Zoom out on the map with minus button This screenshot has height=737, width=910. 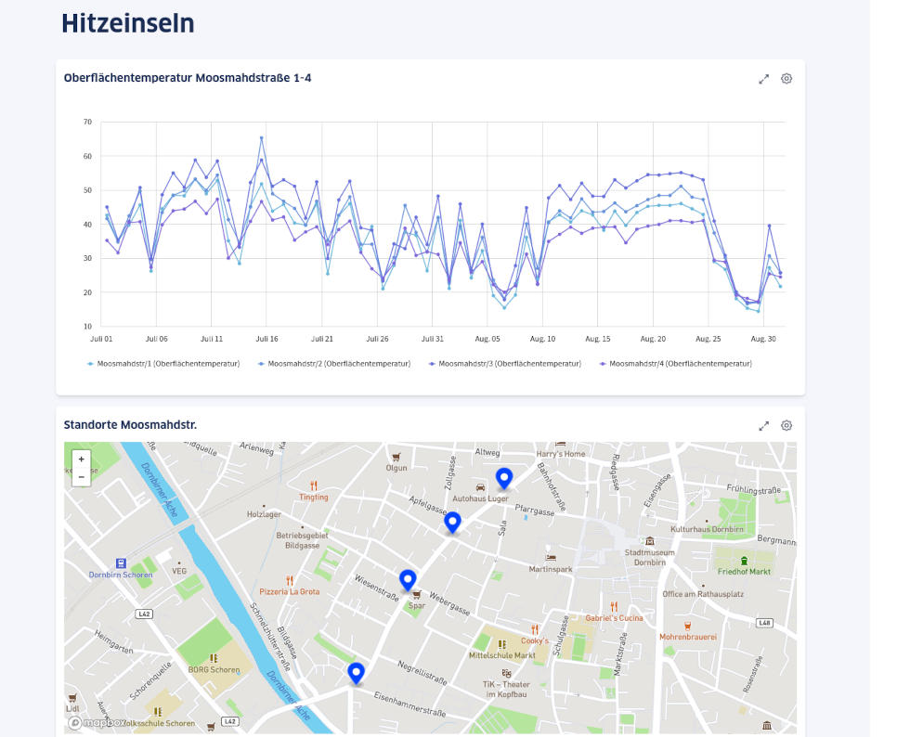pos(82,477)
